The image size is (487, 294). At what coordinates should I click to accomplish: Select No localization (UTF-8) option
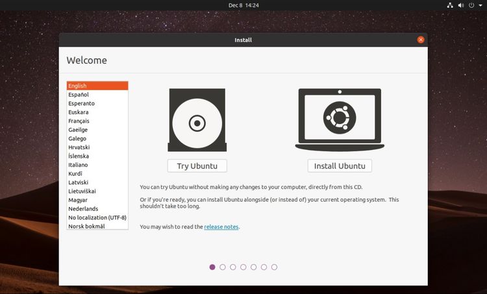(x=97, y=217)
